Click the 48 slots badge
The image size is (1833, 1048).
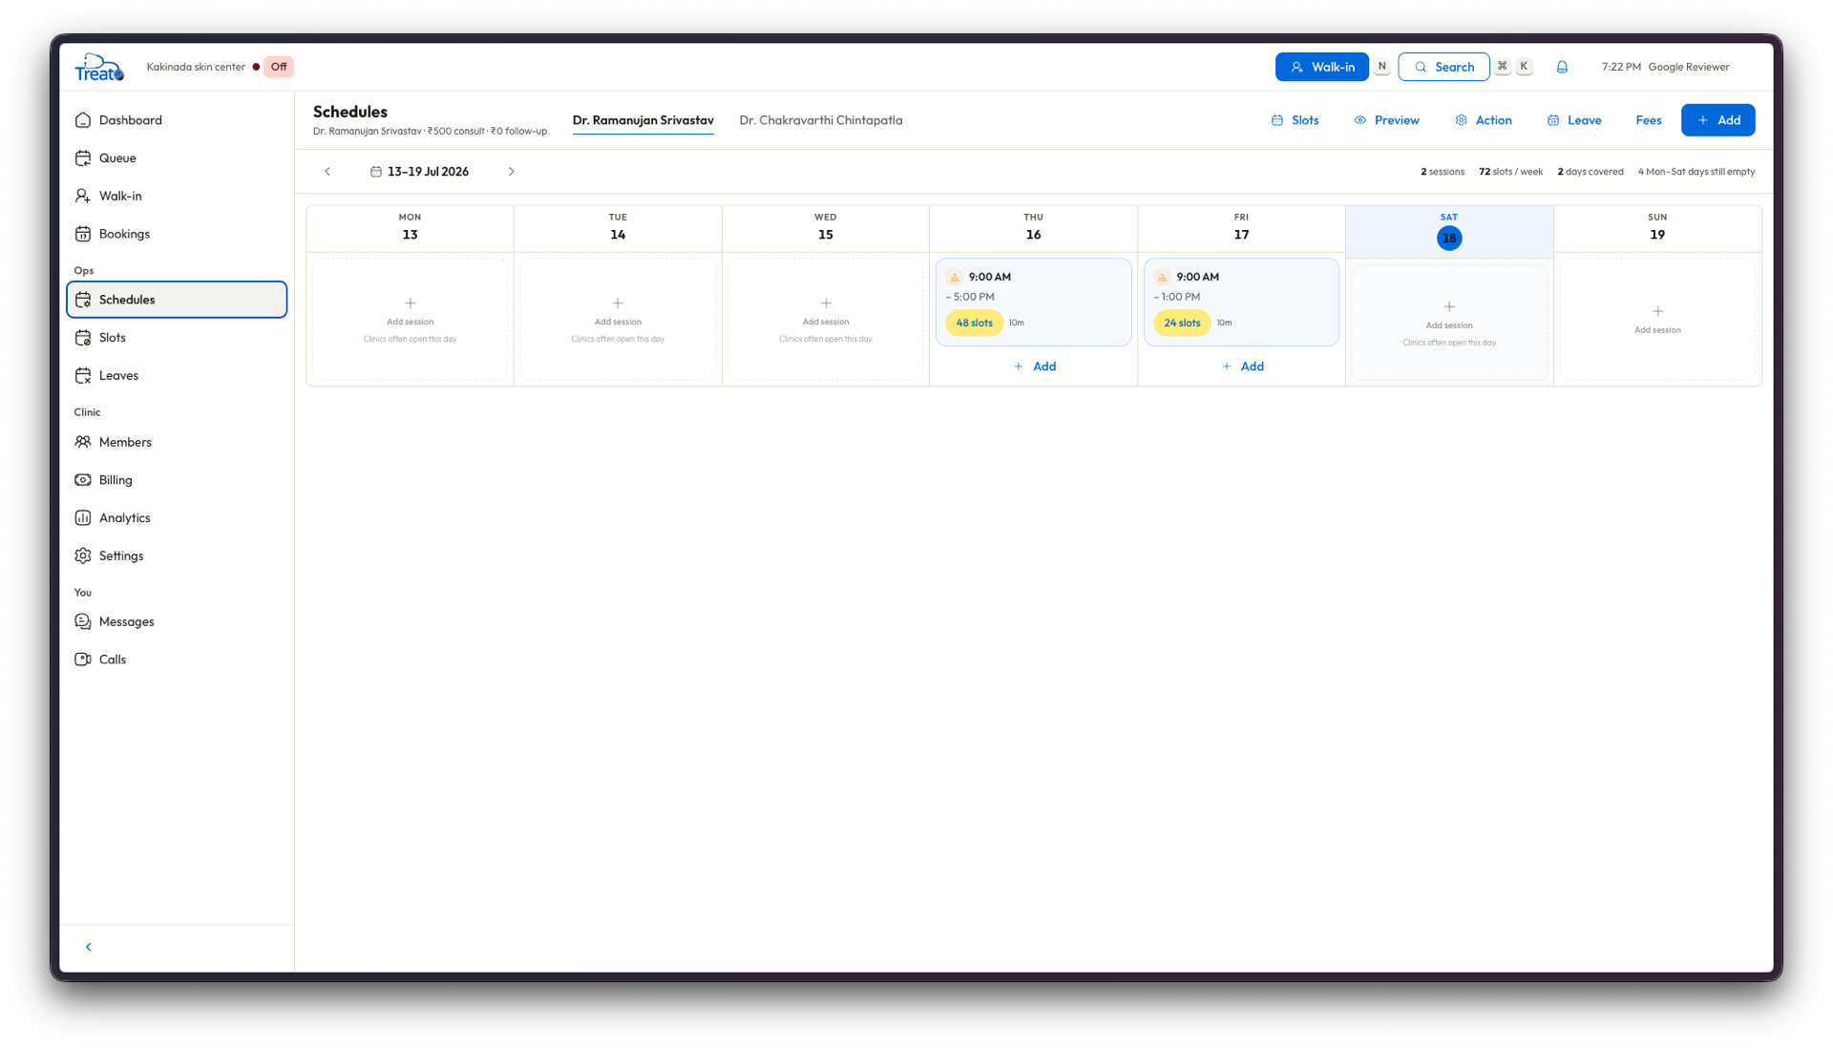(x=974, y=323)
